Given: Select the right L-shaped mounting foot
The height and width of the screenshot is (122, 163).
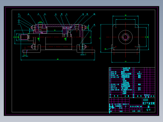Looking at the screenshot, I should tap(86, 48).
